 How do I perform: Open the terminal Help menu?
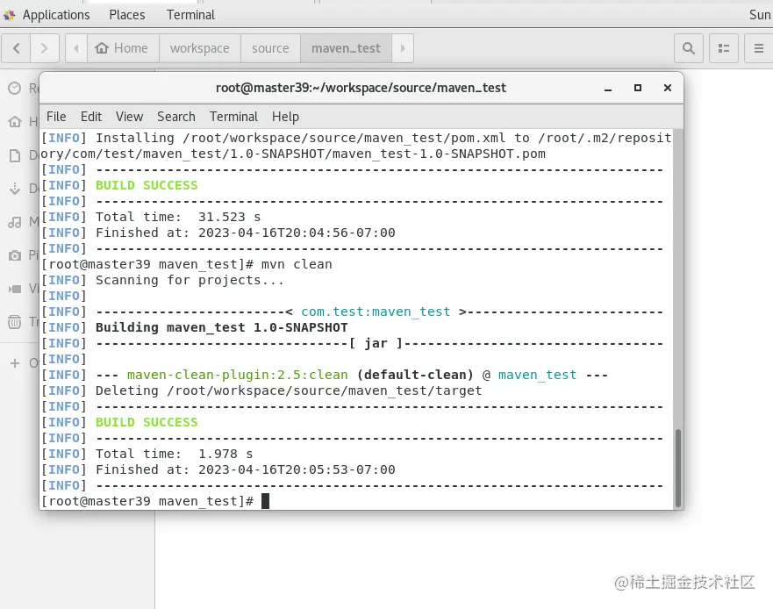pos(285,117)
